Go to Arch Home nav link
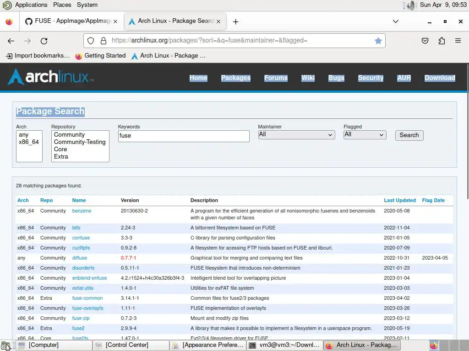This screenshot has height=351, width=469. pyautogui.click(x=198, y=78)
